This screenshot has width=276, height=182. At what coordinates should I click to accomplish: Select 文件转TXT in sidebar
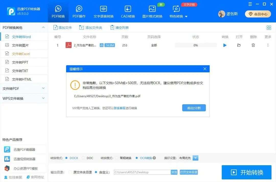24,71
